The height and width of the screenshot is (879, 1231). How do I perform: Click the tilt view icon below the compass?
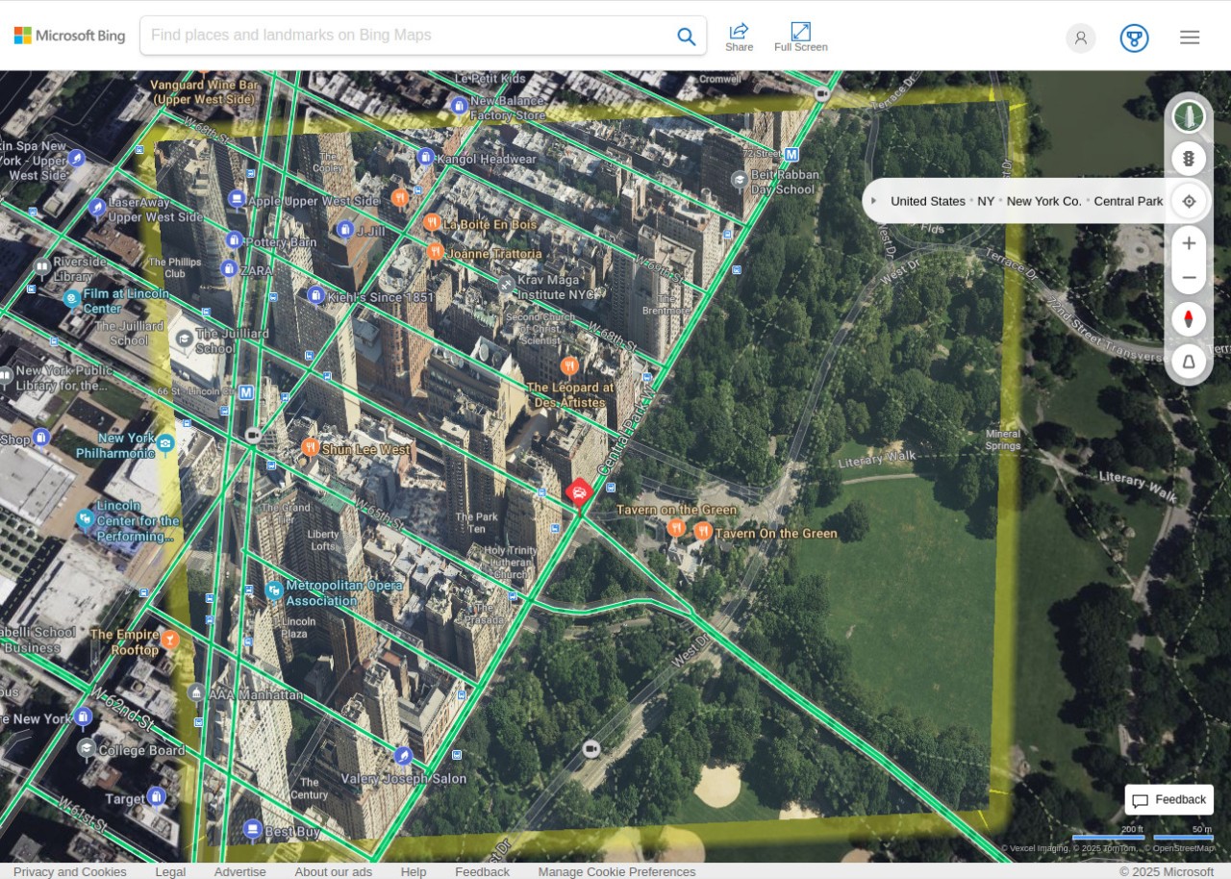tap(1189, 362)
